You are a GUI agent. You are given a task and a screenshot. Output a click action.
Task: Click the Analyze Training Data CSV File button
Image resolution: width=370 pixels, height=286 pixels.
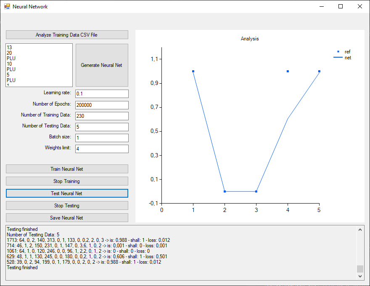pyautogui.click(x=67, y=35)
